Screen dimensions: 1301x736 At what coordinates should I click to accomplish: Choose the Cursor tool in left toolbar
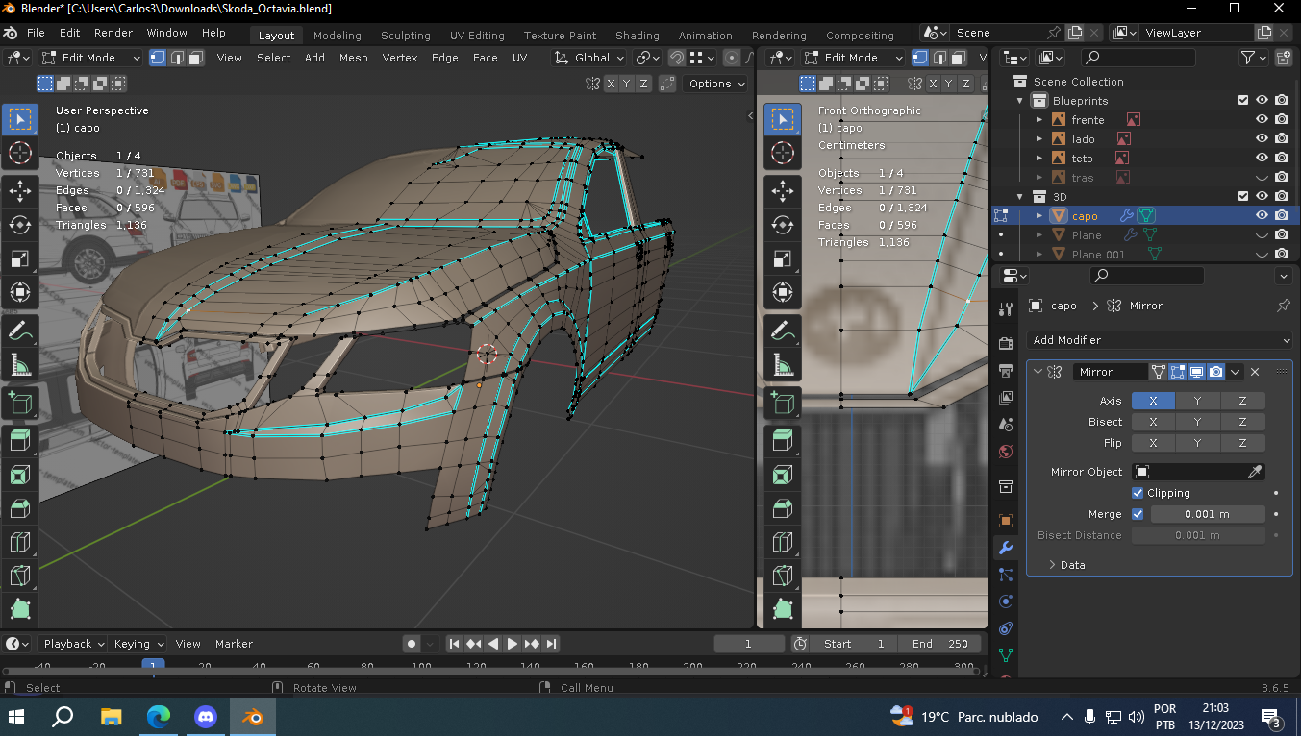(x=20, y=153)
